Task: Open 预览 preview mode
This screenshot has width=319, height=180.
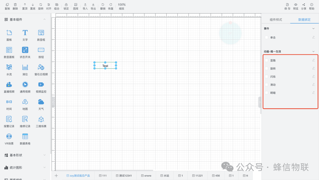Action: pyautogui.click(x=296, y=6)
